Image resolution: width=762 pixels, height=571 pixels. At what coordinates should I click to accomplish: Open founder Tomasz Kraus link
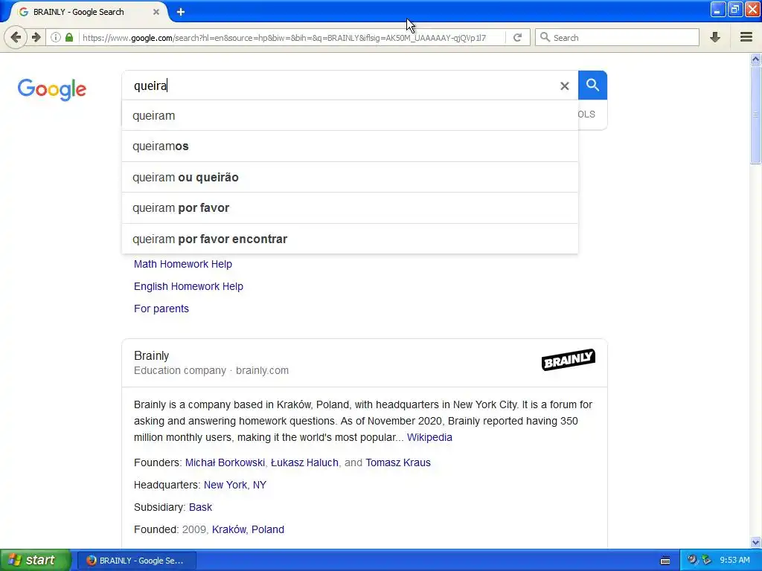pyautogui.click(x=398, y=462)
